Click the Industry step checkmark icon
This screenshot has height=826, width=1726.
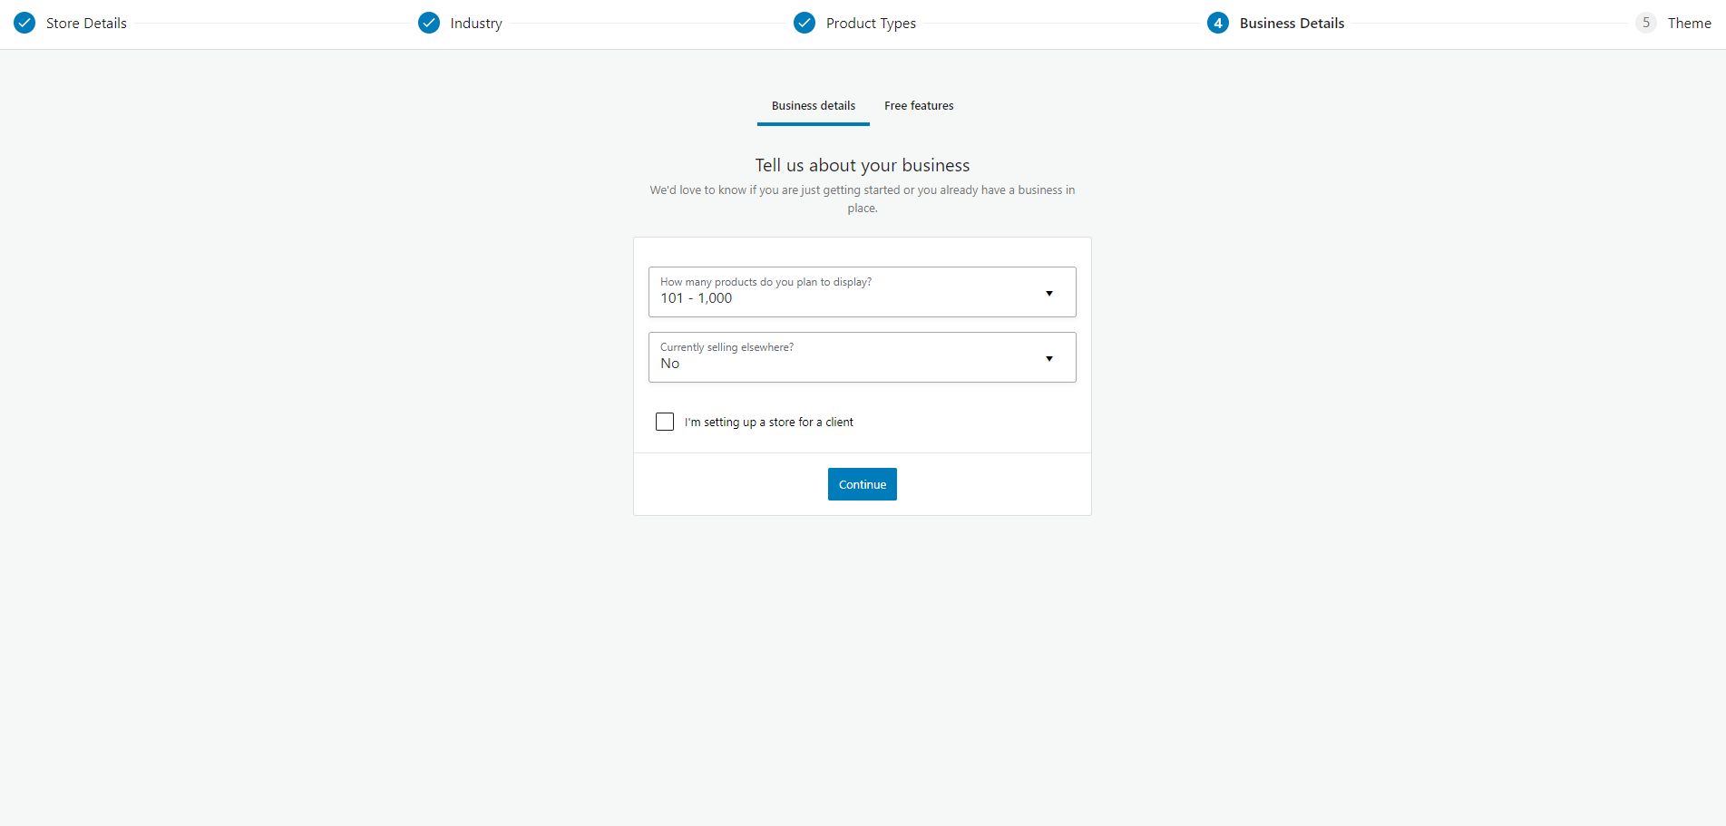[429, 23]
